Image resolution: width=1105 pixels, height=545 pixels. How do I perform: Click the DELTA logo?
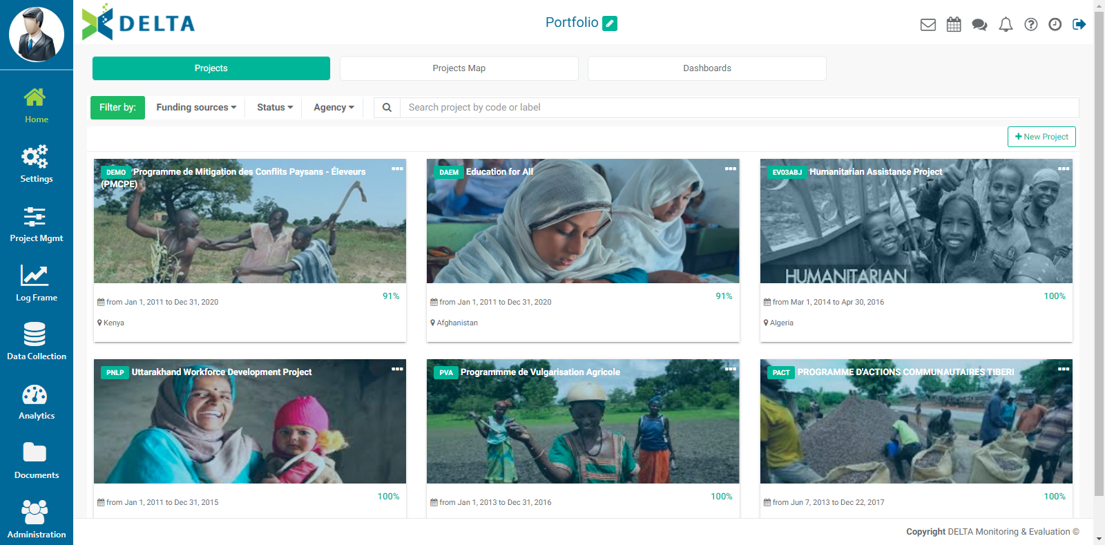pyautogui.click(x=138, y=23)
